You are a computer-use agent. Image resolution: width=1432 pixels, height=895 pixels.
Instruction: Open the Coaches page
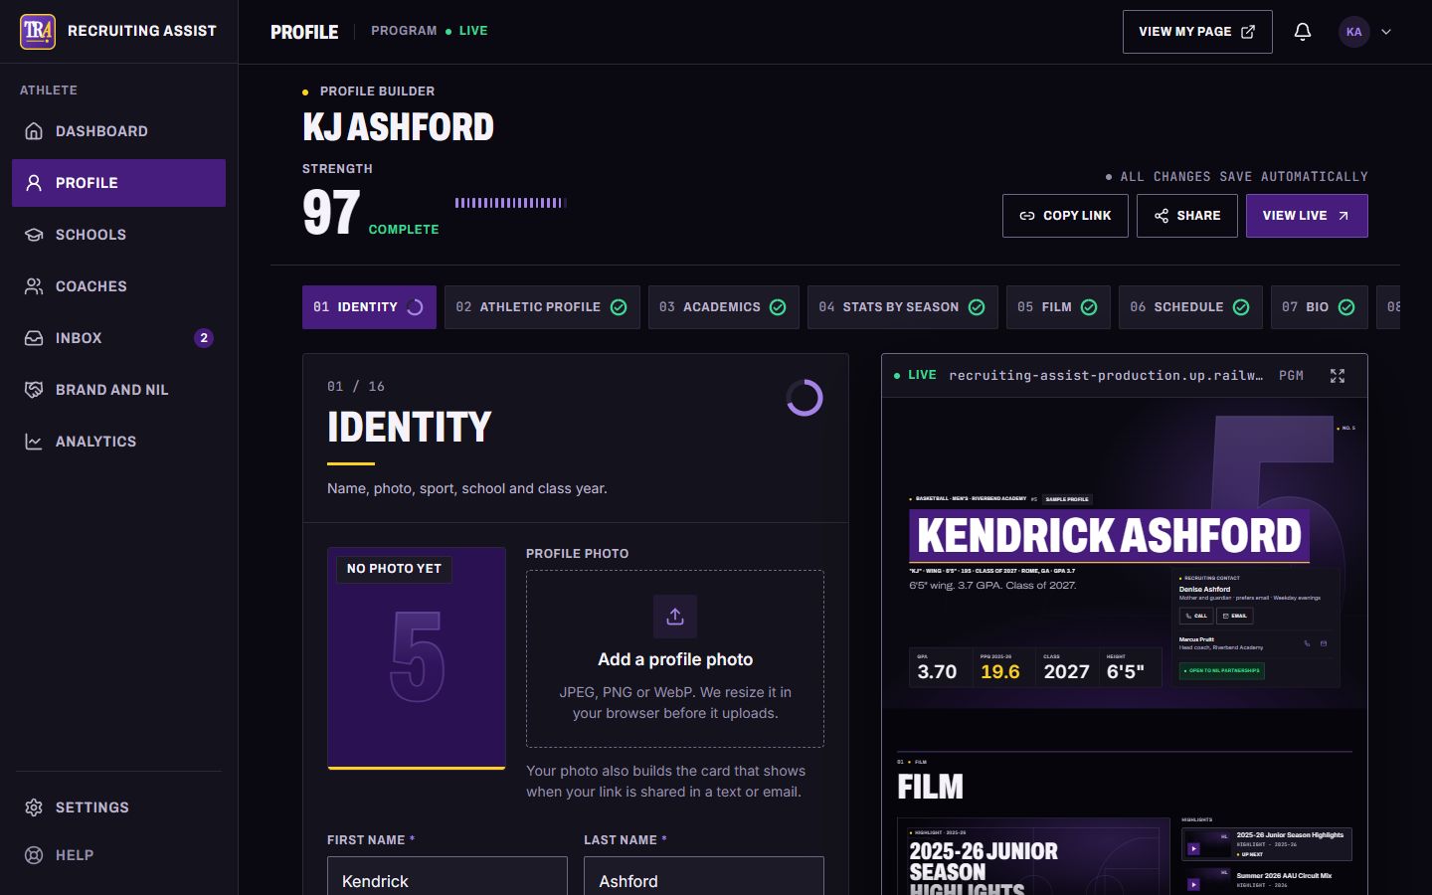(x=118, y=286)
